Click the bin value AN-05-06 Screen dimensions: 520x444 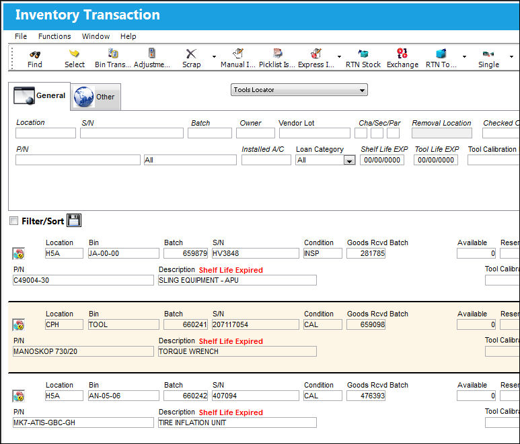(x=124, y=396)
